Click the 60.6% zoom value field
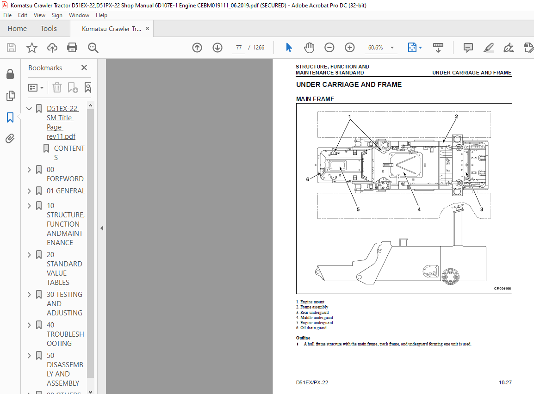 click(x=376, y=48)
